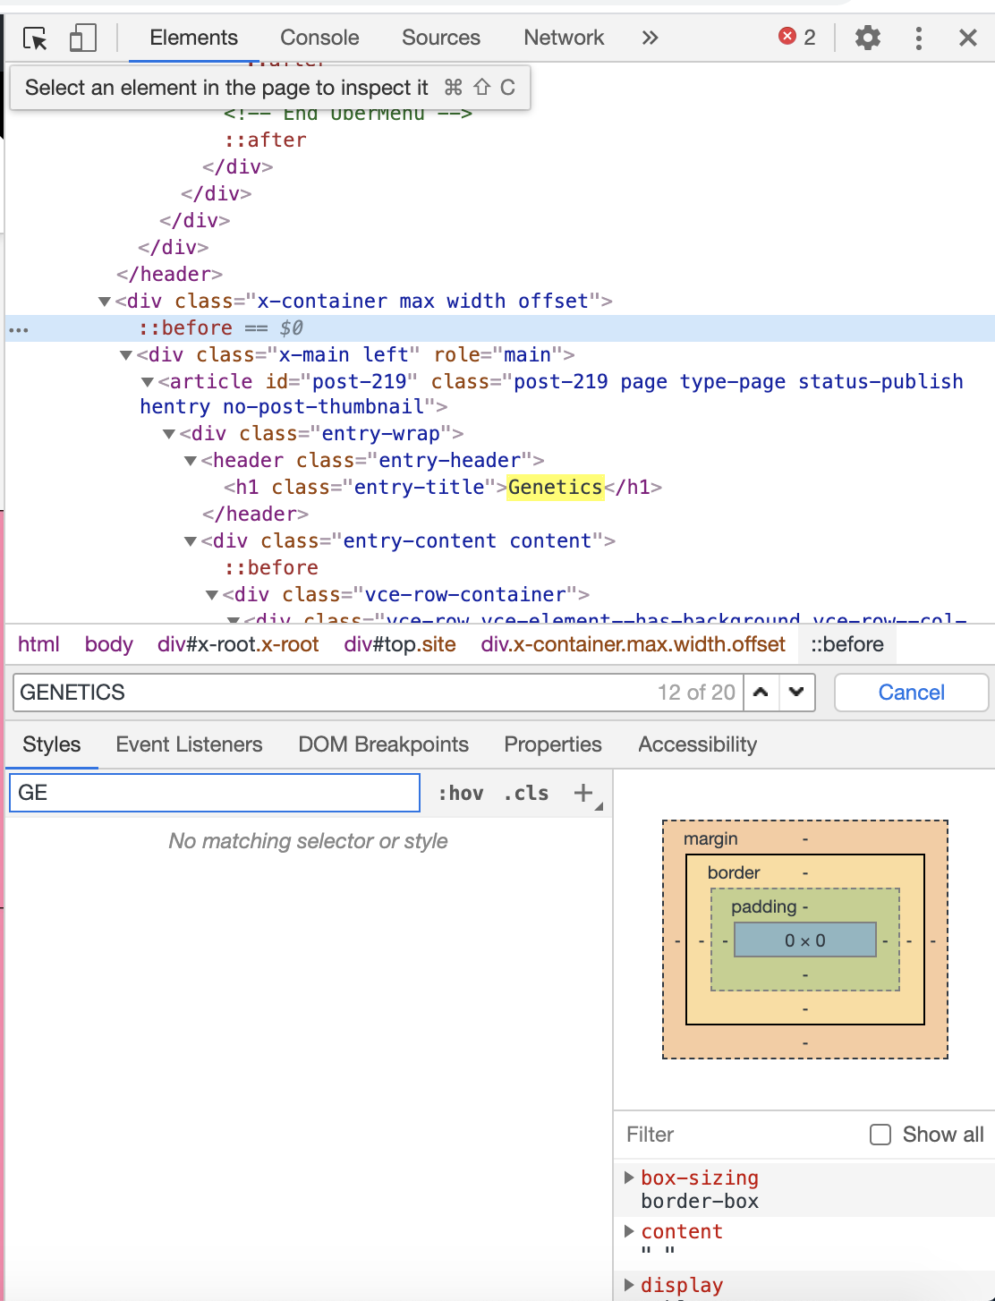Select the div#top.site breadcrumb
This screenshot has height=1301, width=995.
[400, 644]
